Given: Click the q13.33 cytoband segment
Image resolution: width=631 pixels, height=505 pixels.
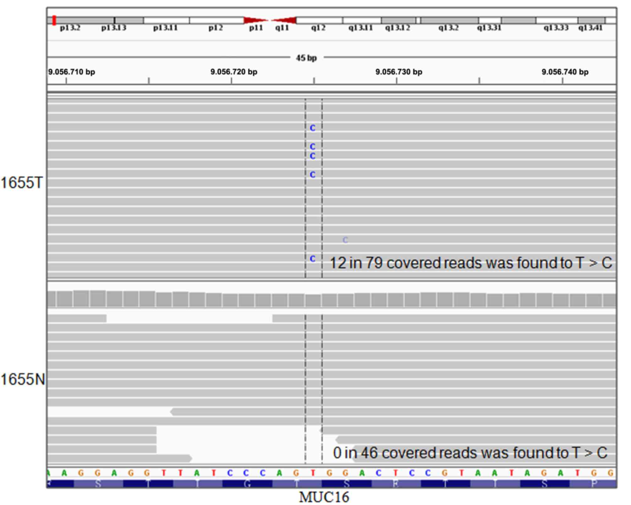Looking at the screenshot, I should 556,21.
